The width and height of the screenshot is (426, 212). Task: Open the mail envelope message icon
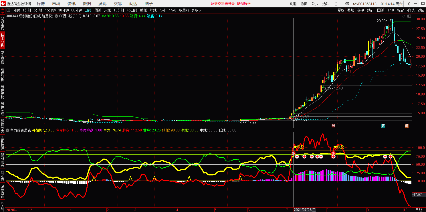coord(347,4)
